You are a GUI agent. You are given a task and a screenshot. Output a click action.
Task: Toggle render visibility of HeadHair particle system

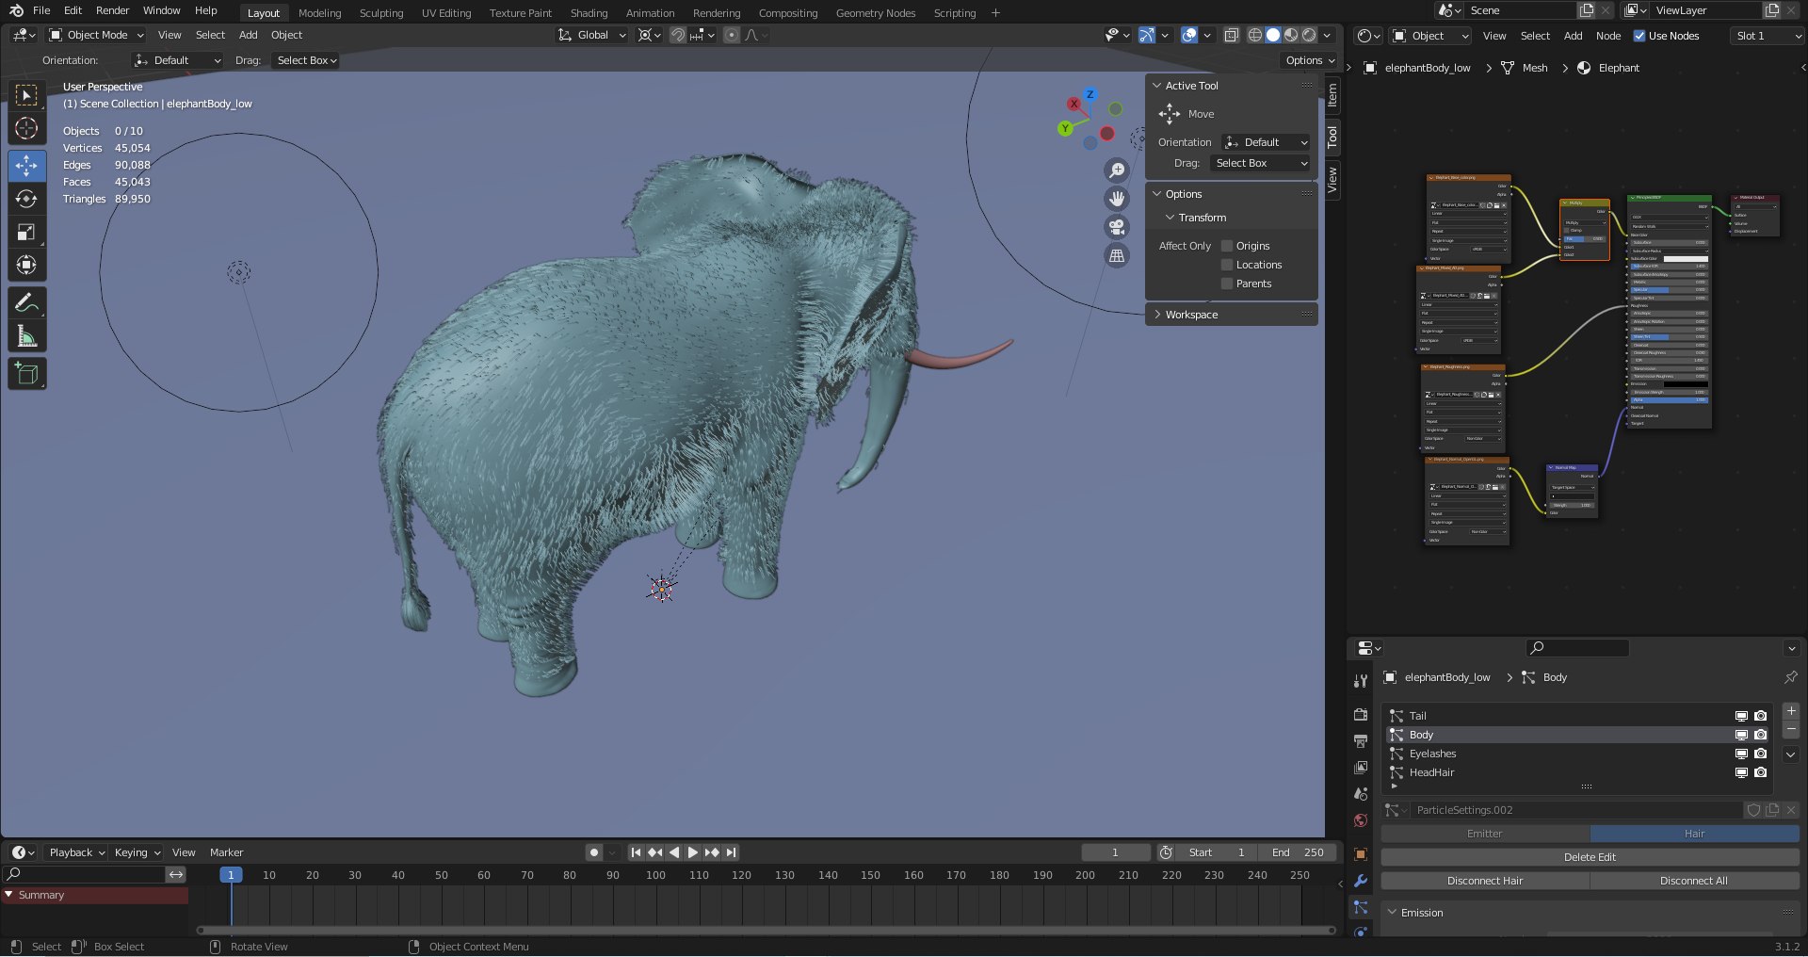[1760, 772]
